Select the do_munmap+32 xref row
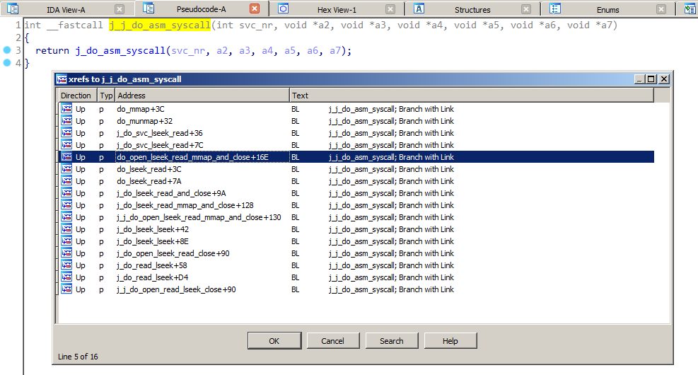Screen dimensions: 698x375 pos(356,121)
